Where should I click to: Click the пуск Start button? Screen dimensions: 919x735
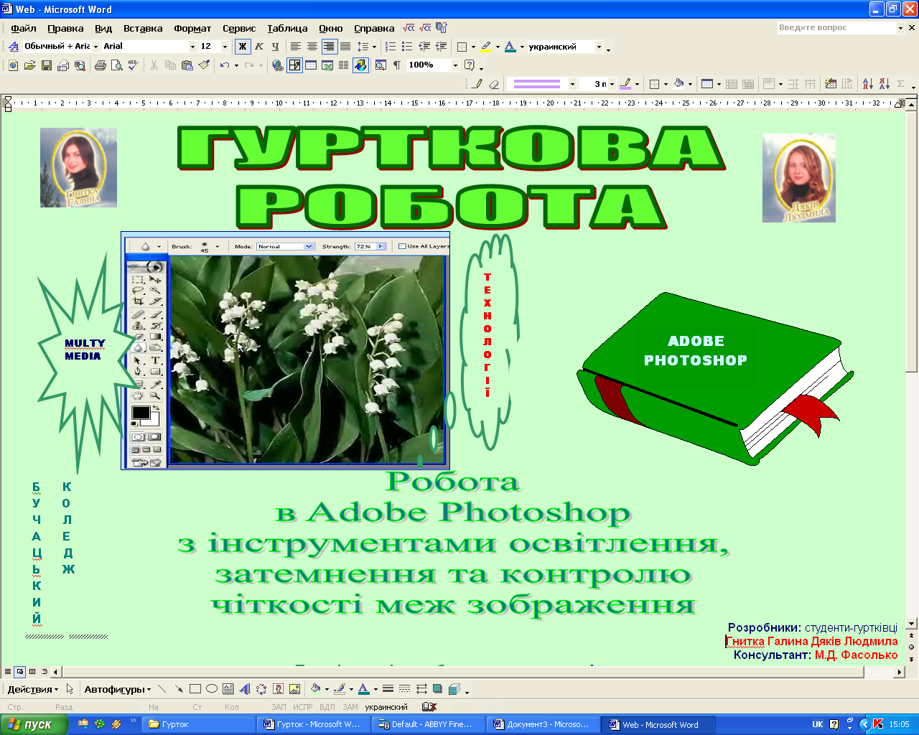pyautogui.click(x=34, y=724)
